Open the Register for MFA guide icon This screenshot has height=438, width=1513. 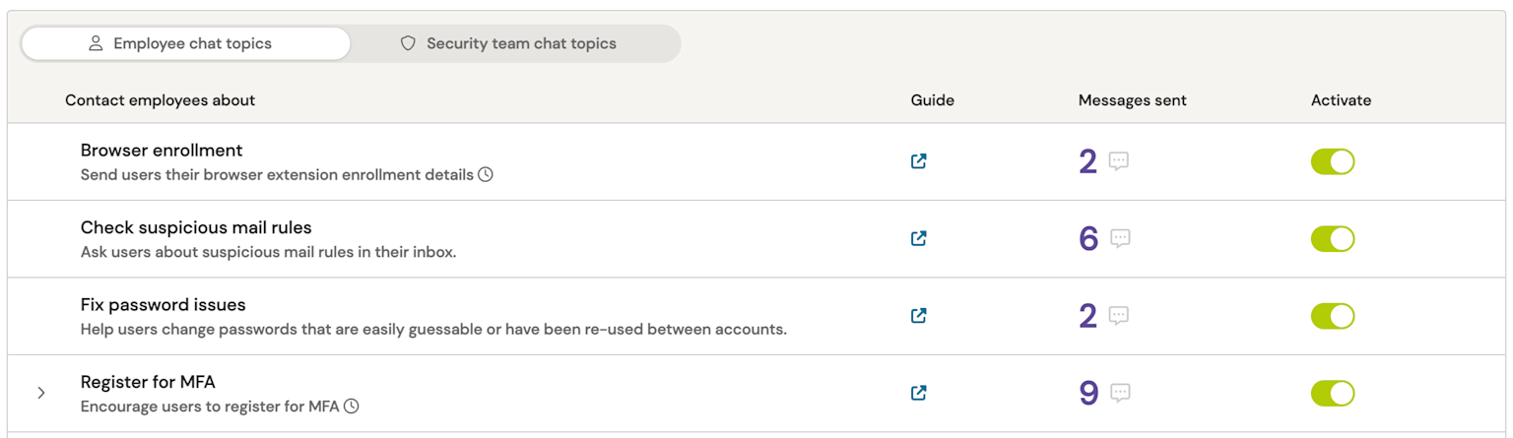[918, 393]
